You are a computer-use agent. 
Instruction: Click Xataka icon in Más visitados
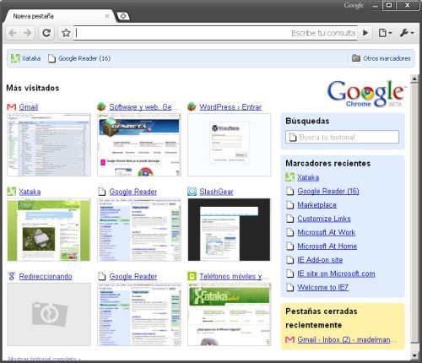(x=11, y=192)
